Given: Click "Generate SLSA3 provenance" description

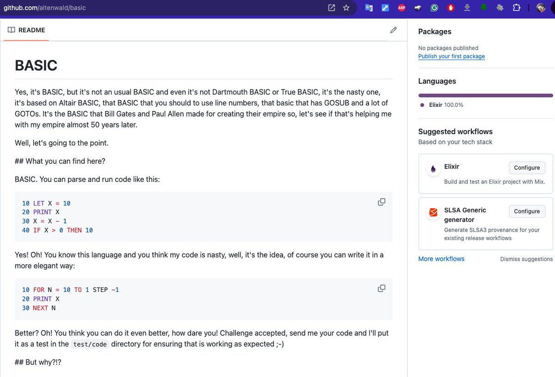Looking at the screenshot, I should tap(492, 234).
